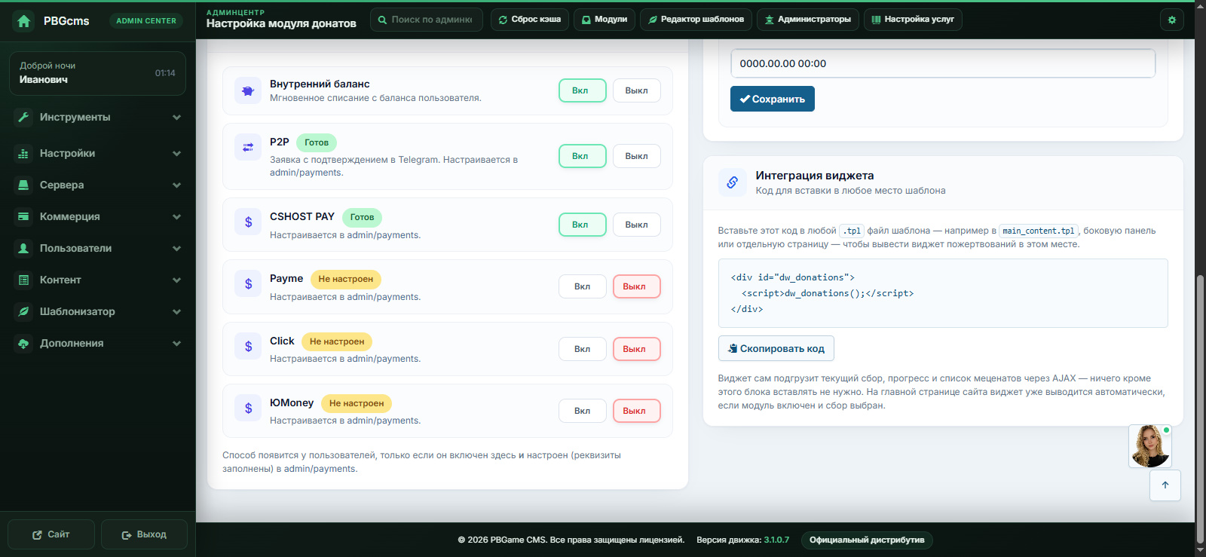Viewport: 1206px width, 557px height.
Task: Click the transfer arrows icon for P2P
Action: (x=248, y=148)
